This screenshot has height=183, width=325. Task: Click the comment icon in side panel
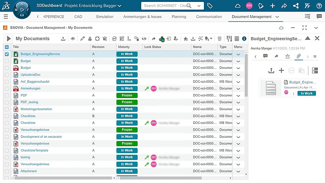coord(265,56)
